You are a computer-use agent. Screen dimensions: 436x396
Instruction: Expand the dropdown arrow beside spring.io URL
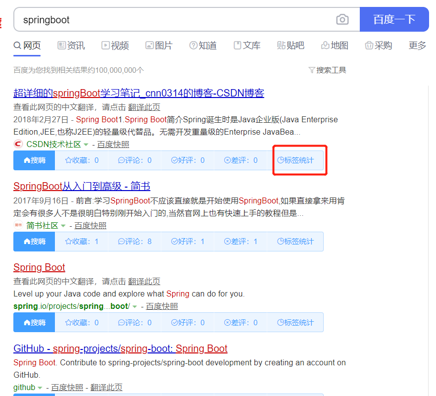[135, 306]
